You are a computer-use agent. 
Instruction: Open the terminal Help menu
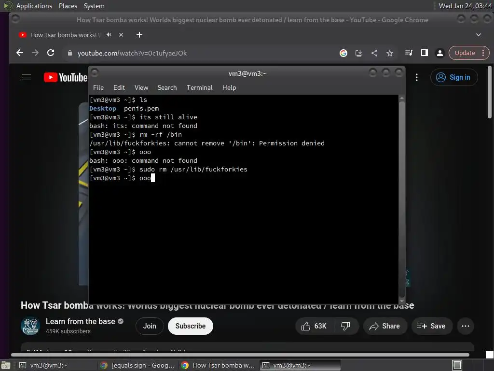(229, 87)
